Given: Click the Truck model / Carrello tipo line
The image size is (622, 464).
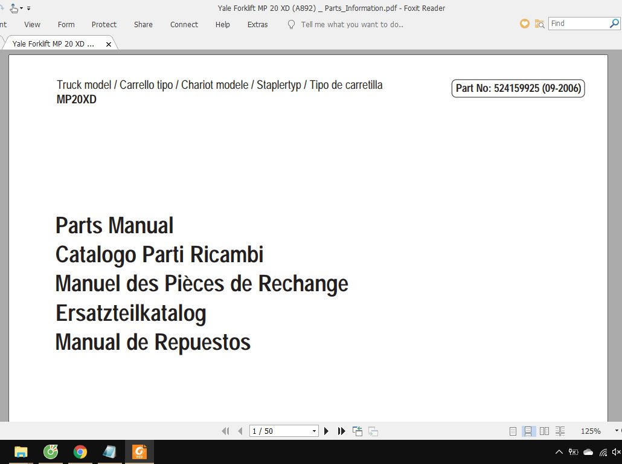Looking at the screenshot, I should (219, 85).
